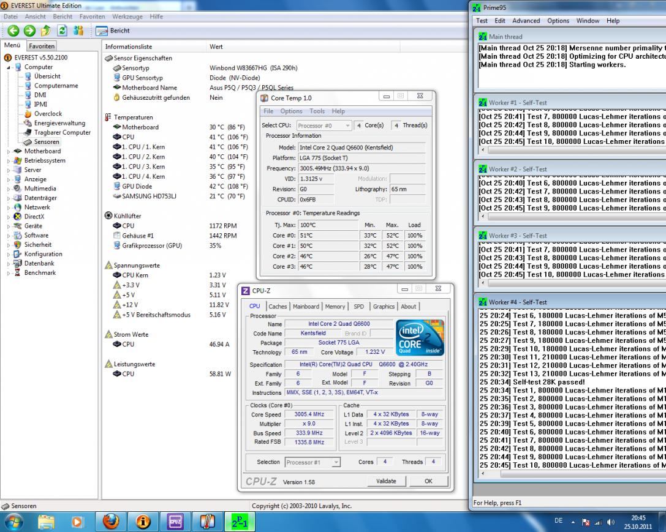
Task: Click the OK button in CPU-Z
Action: coord(428,481)
